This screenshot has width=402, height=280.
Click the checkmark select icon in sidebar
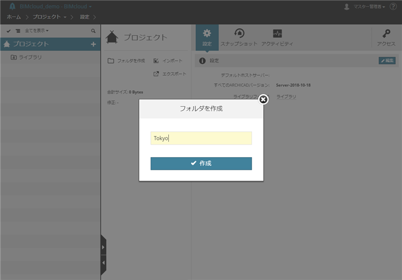tap(9, 31)
